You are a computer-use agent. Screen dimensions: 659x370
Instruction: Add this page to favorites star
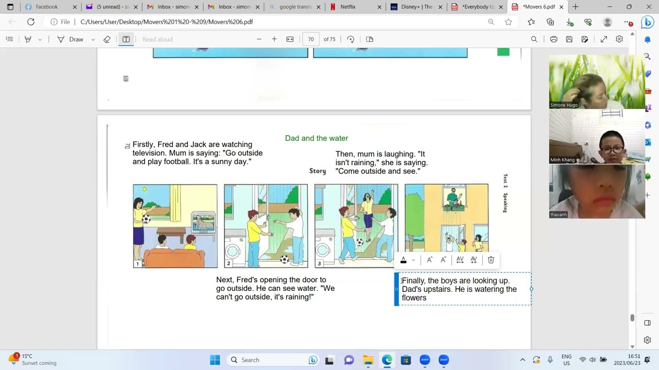(508, 22)
